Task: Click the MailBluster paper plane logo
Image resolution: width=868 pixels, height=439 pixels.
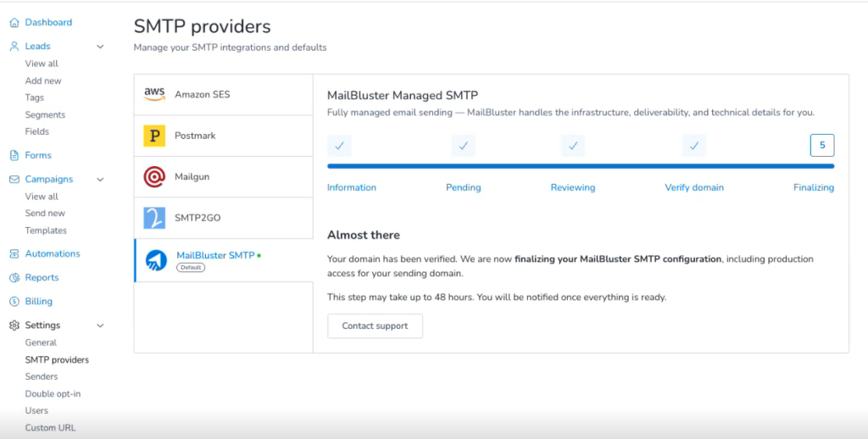Action: coord(156,260)
